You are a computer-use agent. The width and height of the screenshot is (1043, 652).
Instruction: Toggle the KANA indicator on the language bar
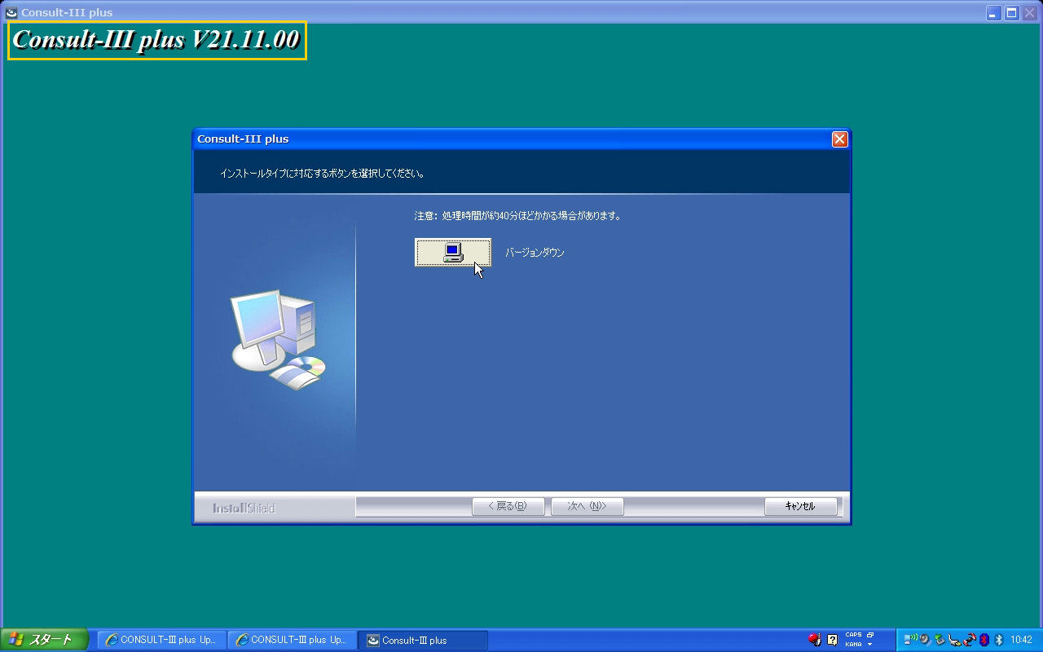853,644
